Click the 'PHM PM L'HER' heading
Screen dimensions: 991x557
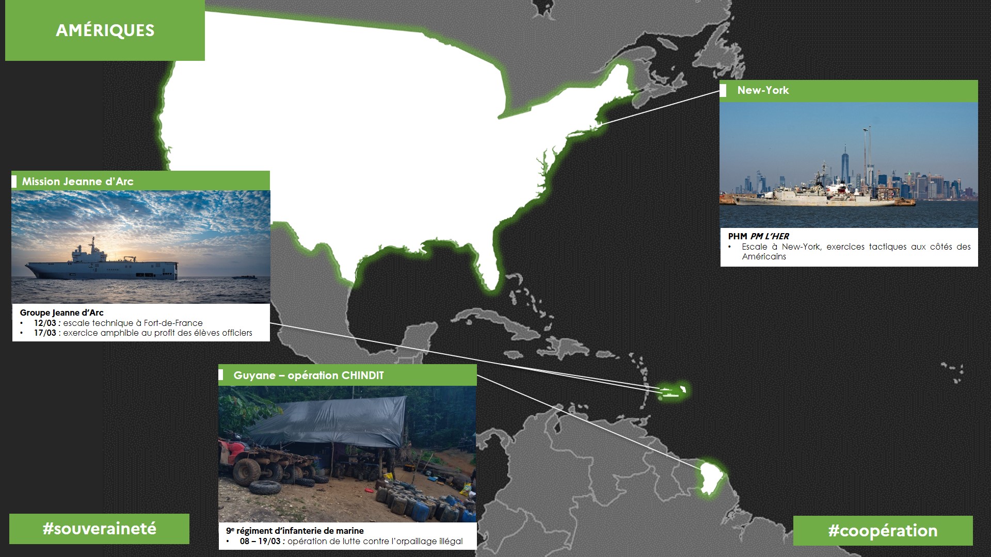(x=758, y=236)
